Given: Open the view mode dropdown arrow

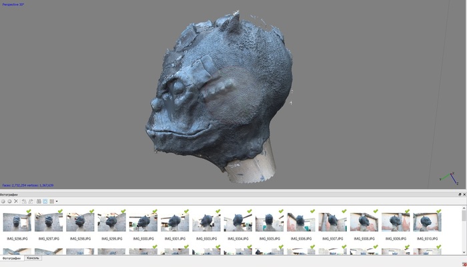Looking at the screenshot, I should pos(57,201).
